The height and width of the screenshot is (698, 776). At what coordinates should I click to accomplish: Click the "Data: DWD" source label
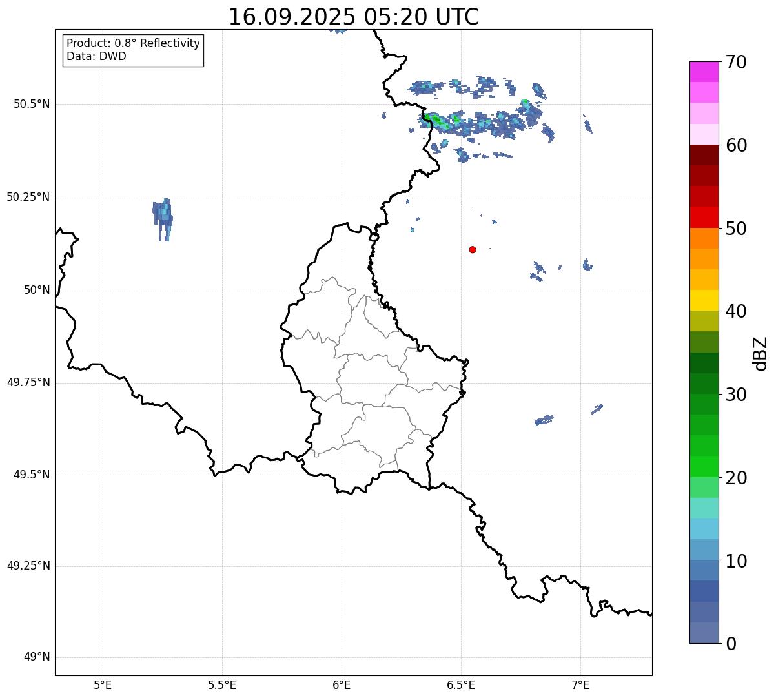[x=96, y=56]
